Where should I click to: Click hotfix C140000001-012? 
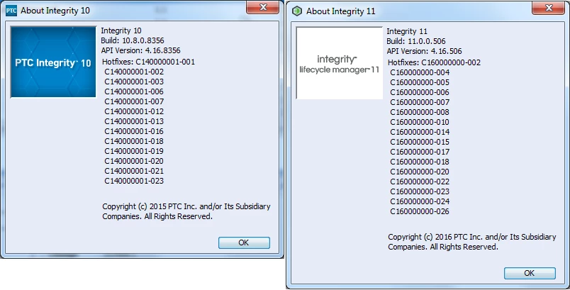[134, 111]
